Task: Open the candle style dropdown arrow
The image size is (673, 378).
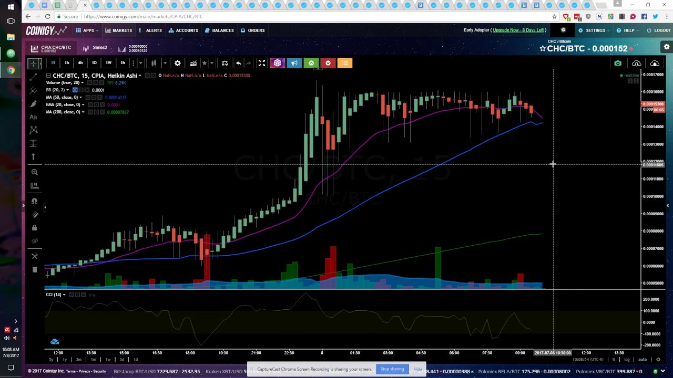Action: click(165, 63)
